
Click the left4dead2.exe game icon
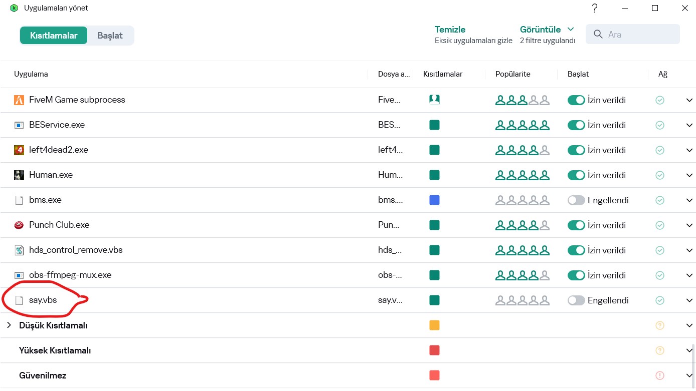[x=19, y=150]
